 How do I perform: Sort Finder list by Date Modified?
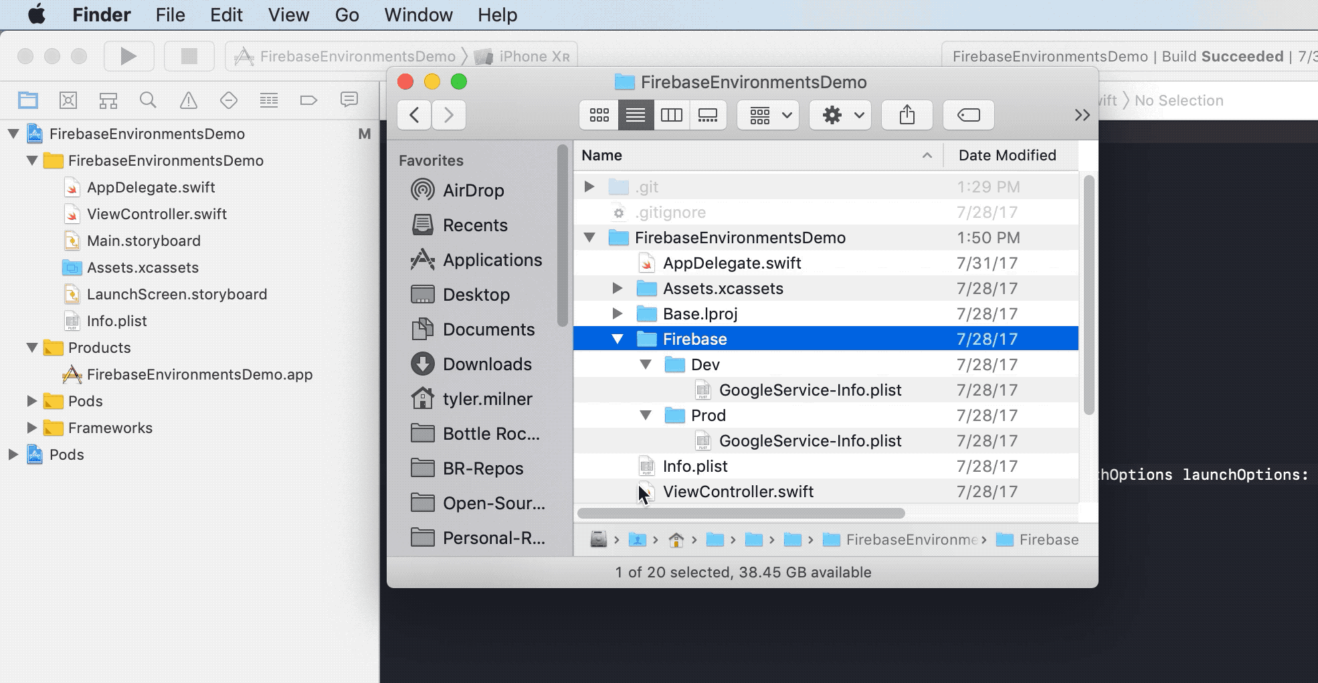[1010, 155]
